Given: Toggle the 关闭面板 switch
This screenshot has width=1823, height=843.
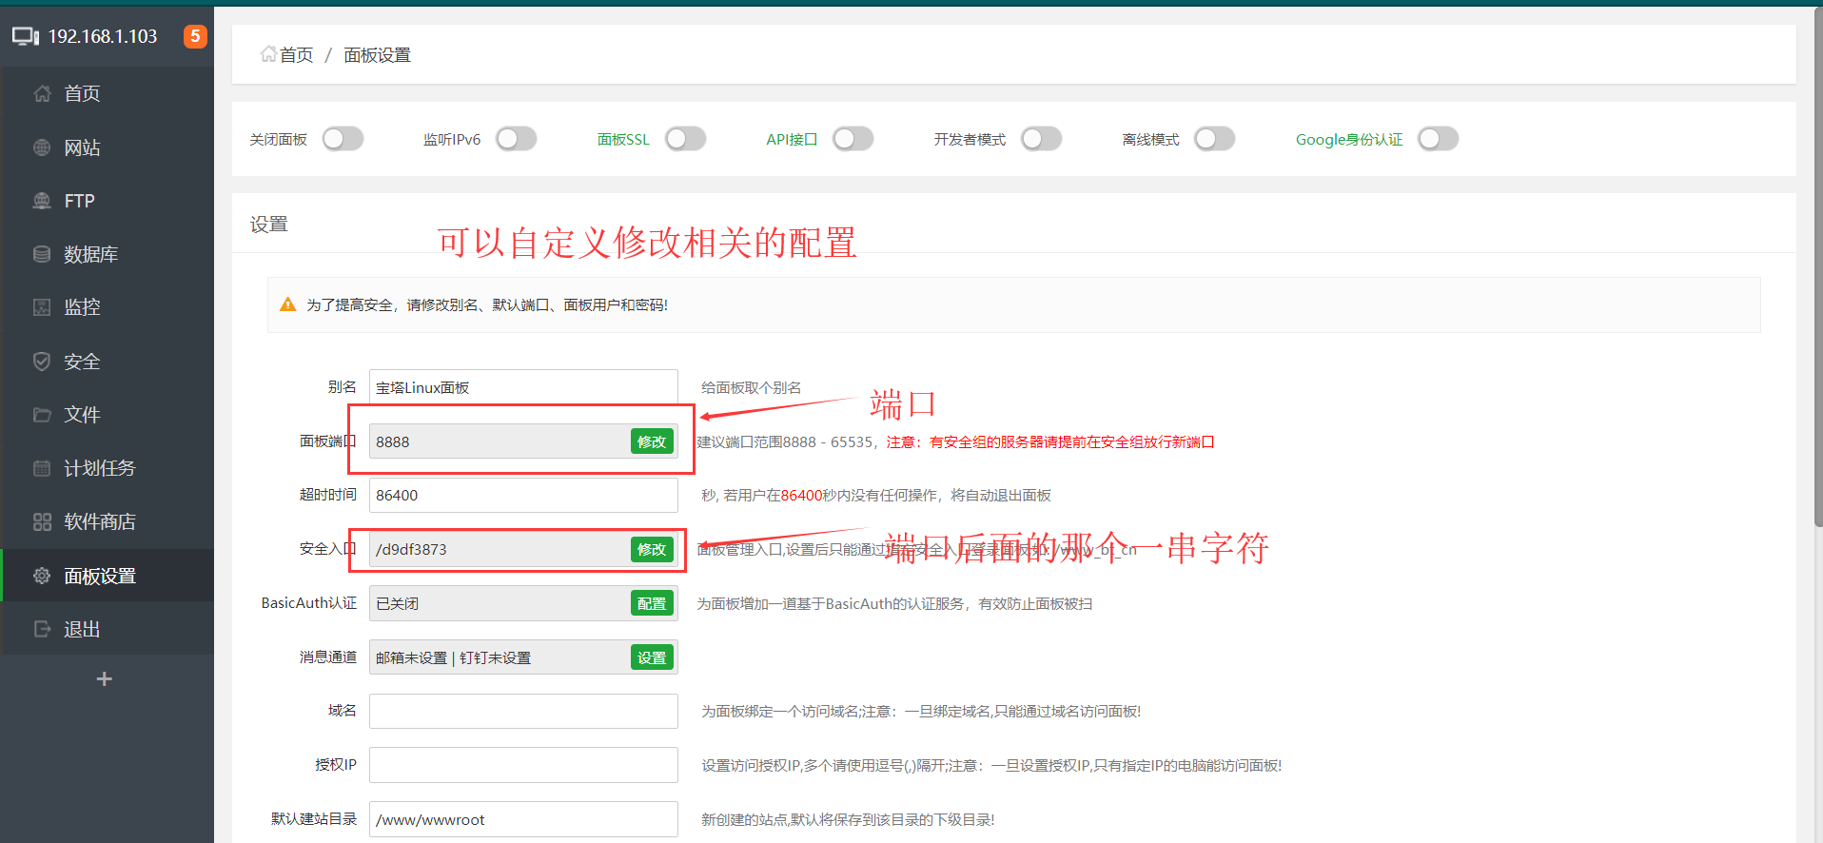Looking at the screenshot, I should (x=343, y=139).
